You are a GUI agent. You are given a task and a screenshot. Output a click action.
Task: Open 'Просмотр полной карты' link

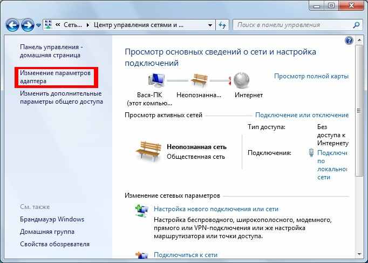(x=311, y=76)
